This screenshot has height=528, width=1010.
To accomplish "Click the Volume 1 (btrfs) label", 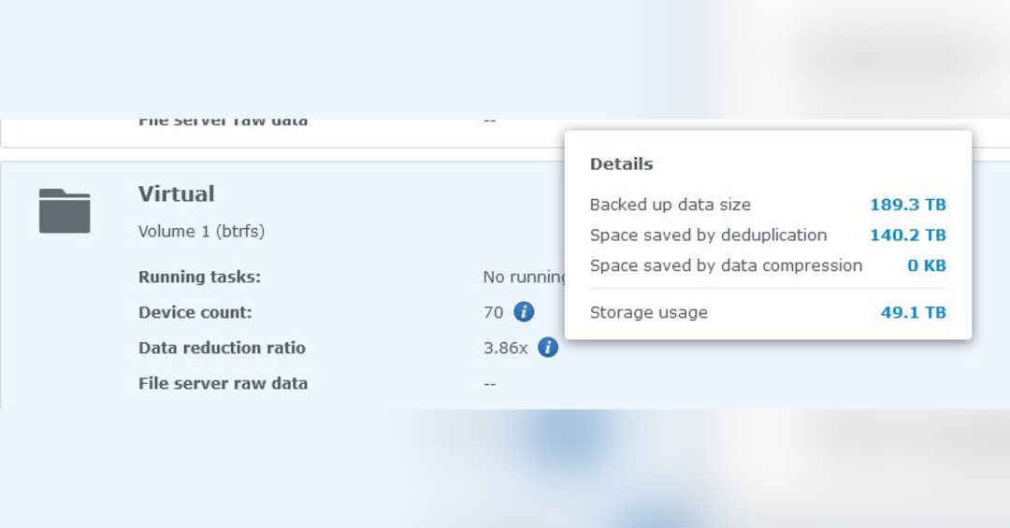I will 202,231.
